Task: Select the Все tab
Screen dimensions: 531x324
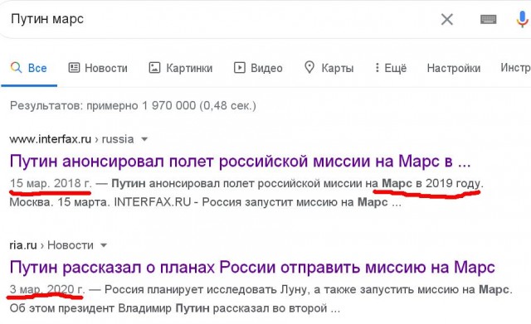Action: coord(29,68)
